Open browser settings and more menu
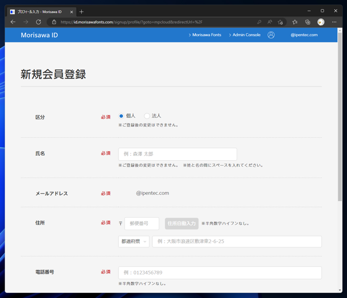The width and height of the screenshot is (347, 298). tap(334, 22)
